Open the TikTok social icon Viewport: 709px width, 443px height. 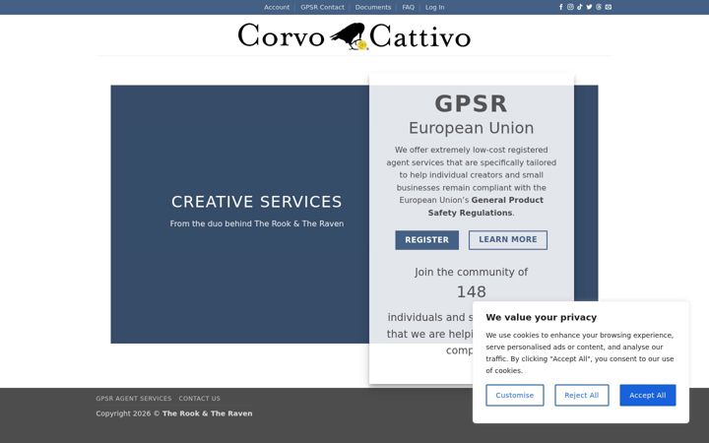point(580,7)
